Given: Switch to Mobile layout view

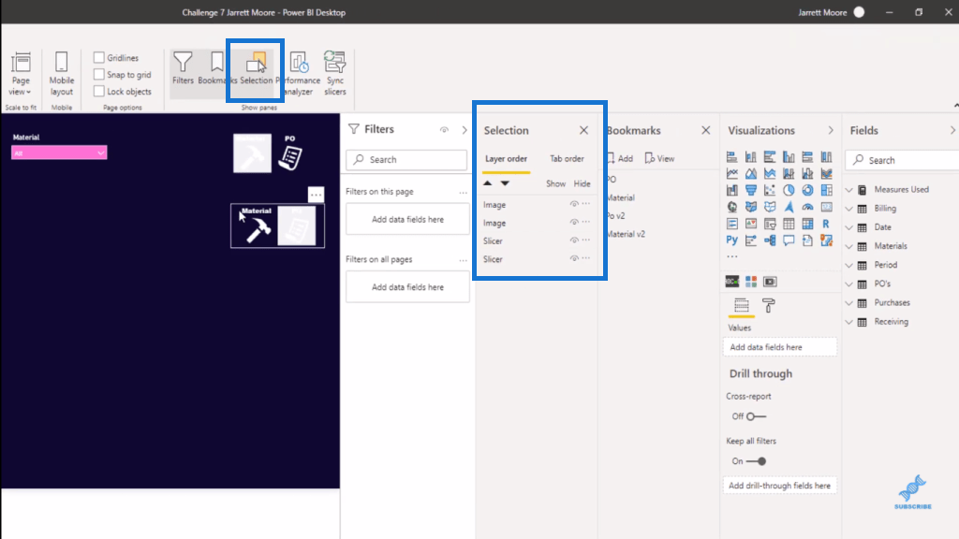Looking at the screenshot, I should [61, 73].
